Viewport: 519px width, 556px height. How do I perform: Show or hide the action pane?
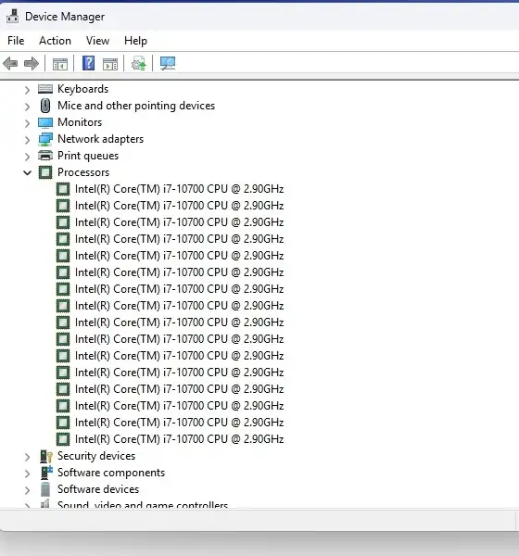click(x=110, y=64)
